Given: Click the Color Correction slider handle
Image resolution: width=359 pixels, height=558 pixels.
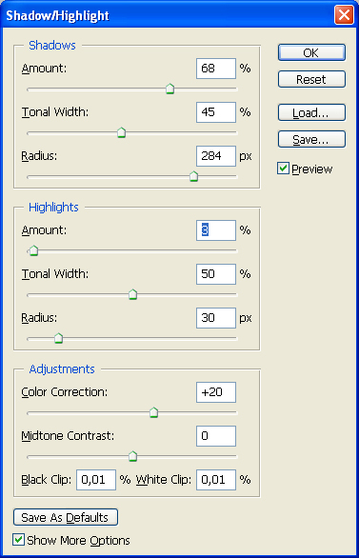Looking at the screenshot, I should 153,412.
